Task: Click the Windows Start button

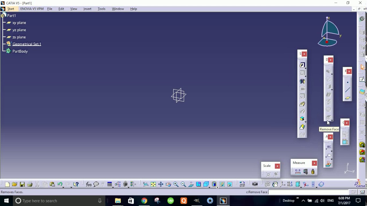Action: pos(6,201)
